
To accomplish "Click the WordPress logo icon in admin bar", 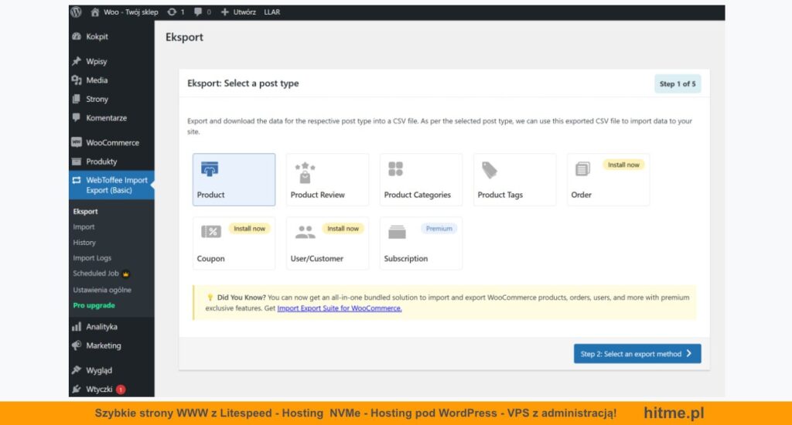I will tap(76, 12).
